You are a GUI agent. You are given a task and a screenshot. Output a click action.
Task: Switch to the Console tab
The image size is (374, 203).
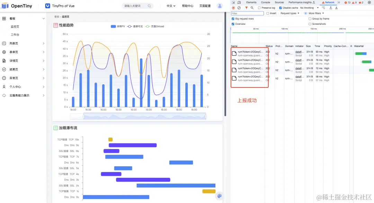(266, 2)
